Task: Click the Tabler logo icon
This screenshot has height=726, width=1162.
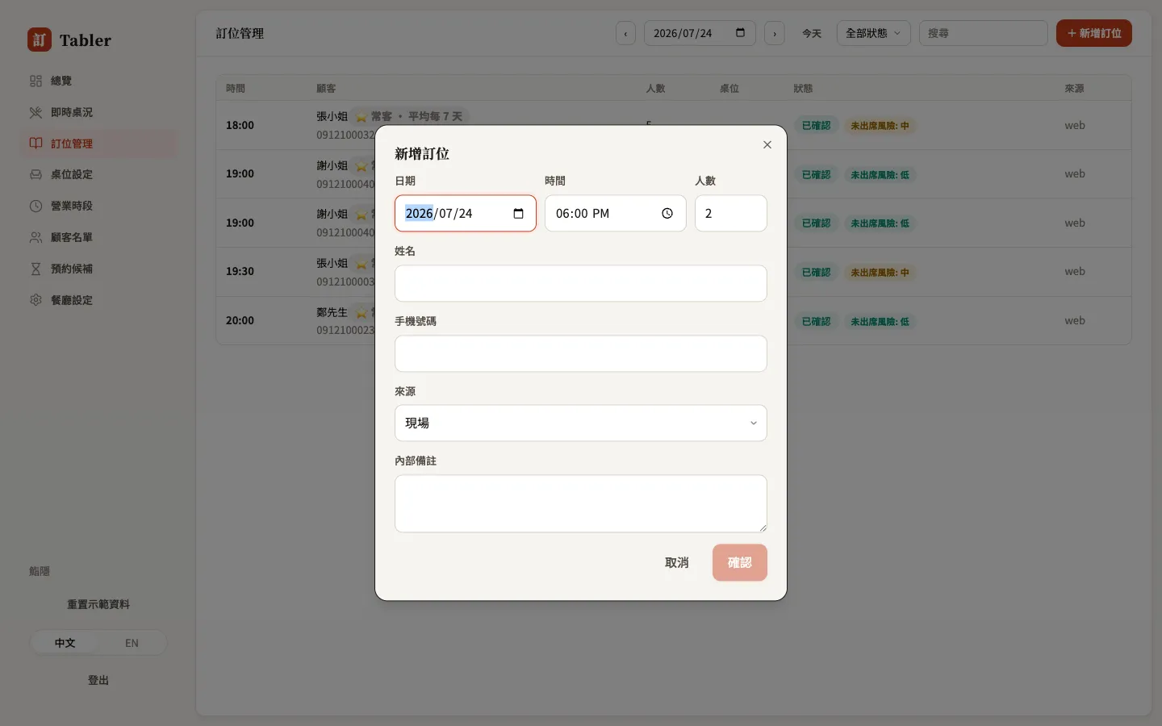Action: (x=40, y=40)
